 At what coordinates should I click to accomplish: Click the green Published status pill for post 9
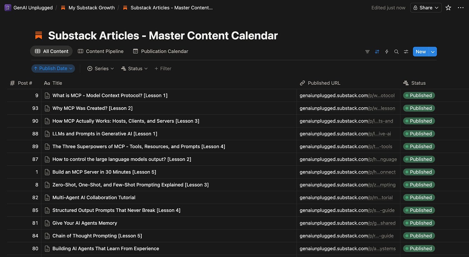[x=419, y=95]
